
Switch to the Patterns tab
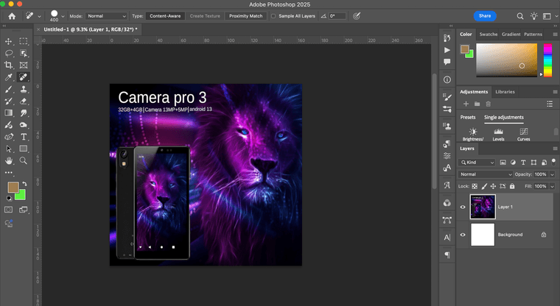[533, 35]
